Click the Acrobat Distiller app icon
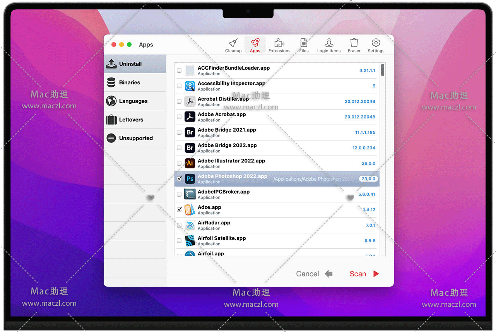This screenshot has height=332, width=496. click(x=190, y=101)
